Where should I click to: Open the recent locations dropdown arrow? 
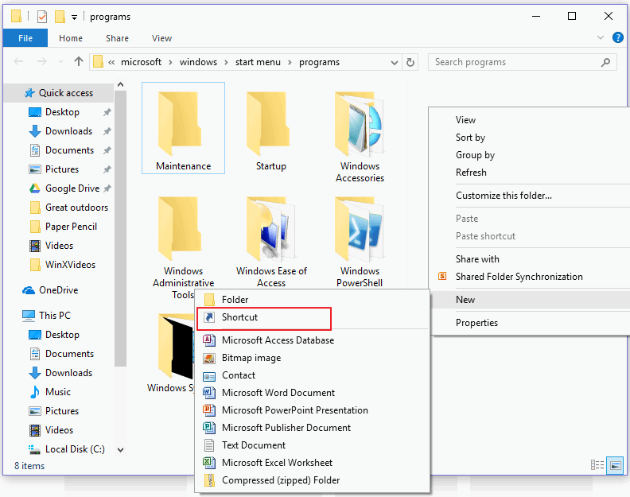60,62
